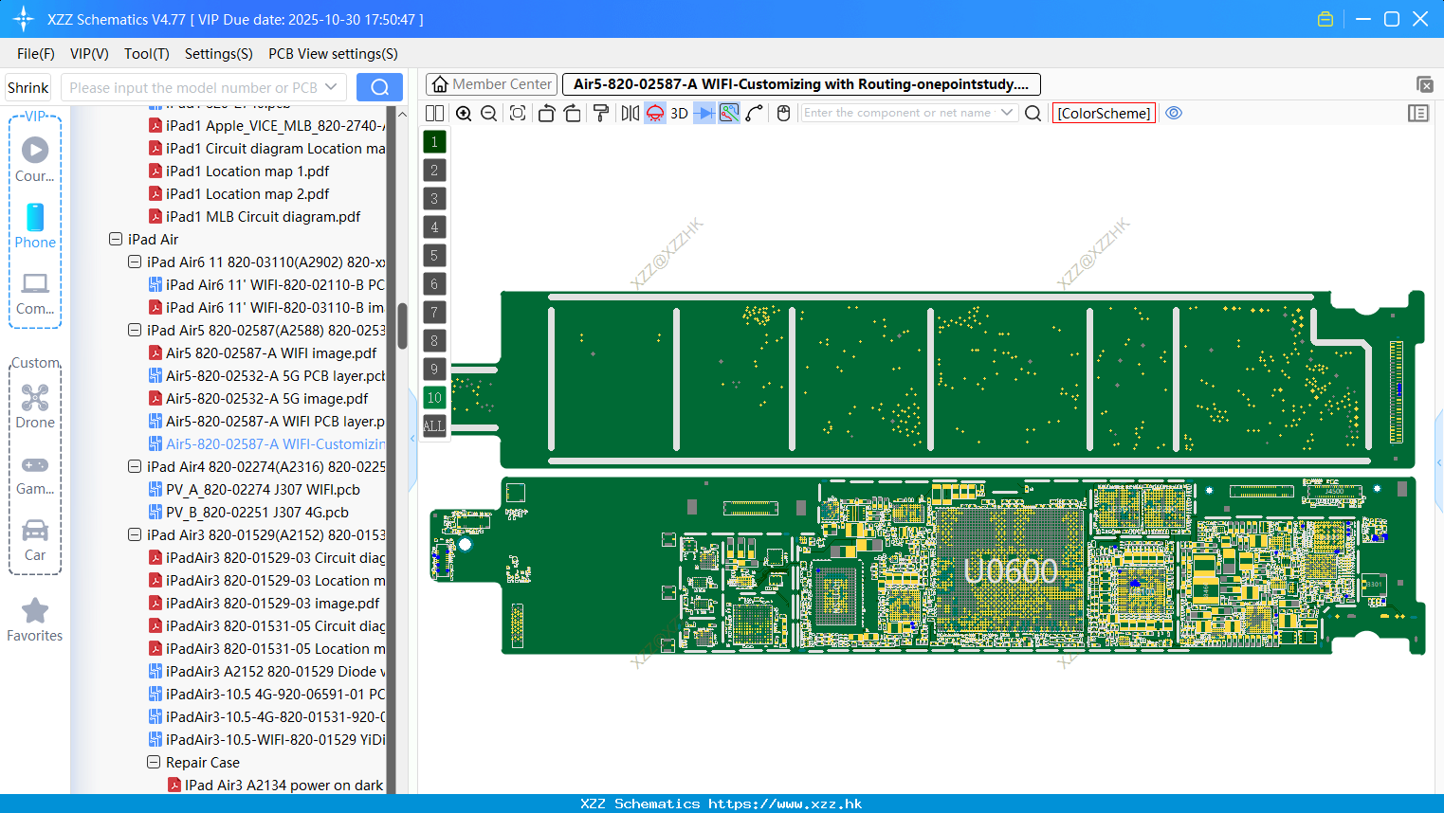The image size is (1444, 813).
Task: Open mouse settings icon
Action: [x=783, y=113]
